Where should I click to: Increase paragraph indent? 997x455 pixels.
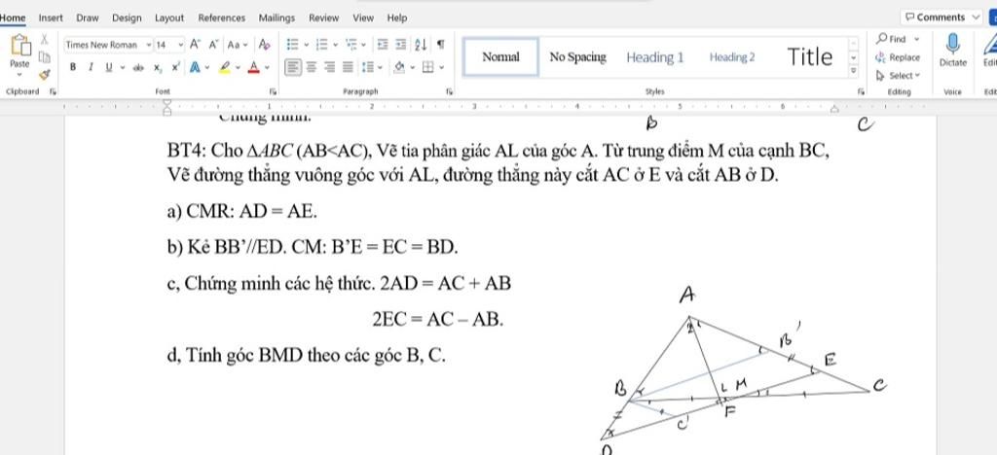coord(400,45)
